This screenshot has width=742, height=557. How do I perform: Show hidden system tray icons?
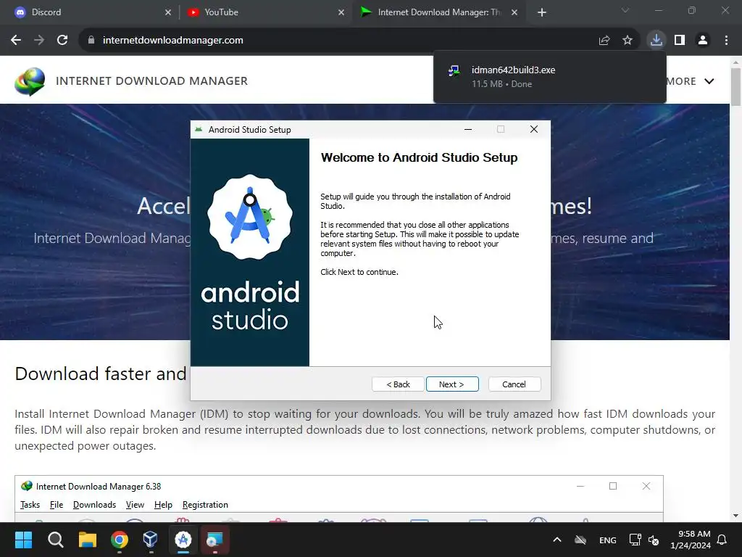pyautogui.click(x=557, y=540)
